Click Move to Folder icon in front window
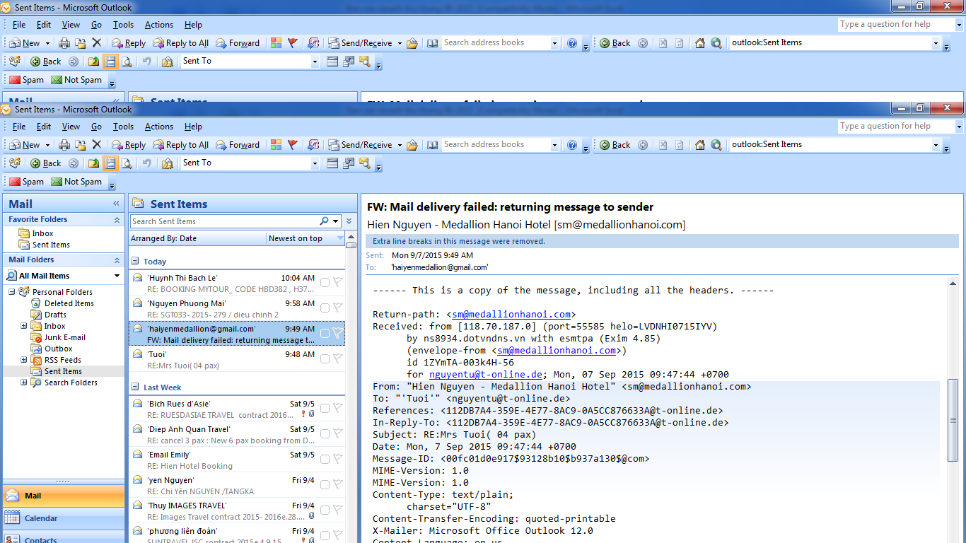966x543 pixels. click(81, 144)
